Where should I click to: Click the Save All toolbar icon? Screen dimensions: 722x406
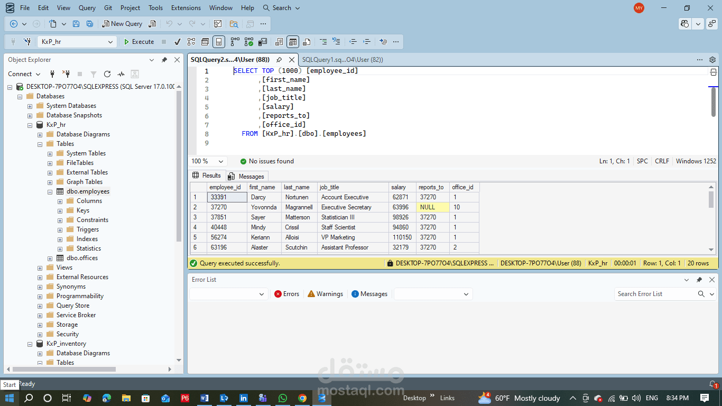[x=90, y=24]
